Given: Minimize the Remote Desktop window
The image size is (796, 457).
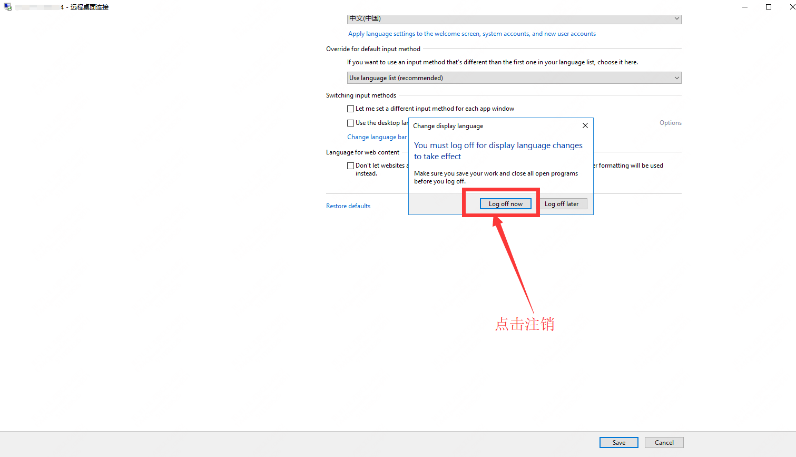Looking at the screenshot, I should (745, 7).
